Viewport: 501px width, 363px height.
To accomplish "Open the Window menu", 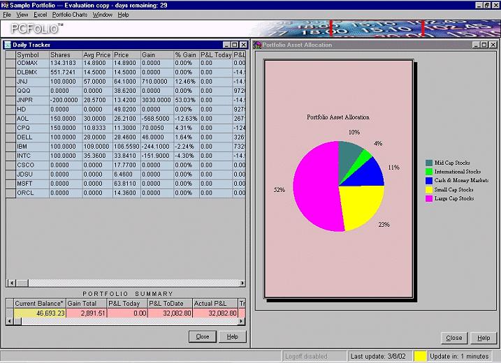I will [x=102, y=15].
